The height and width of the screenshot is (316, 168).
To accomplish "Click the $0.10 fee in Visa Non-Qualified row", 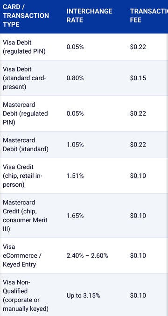I will point(138,295).
